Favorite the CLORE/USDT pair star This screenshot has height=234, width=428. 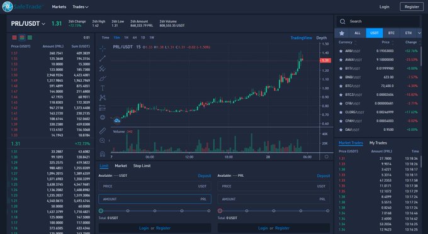click(341, 112)
